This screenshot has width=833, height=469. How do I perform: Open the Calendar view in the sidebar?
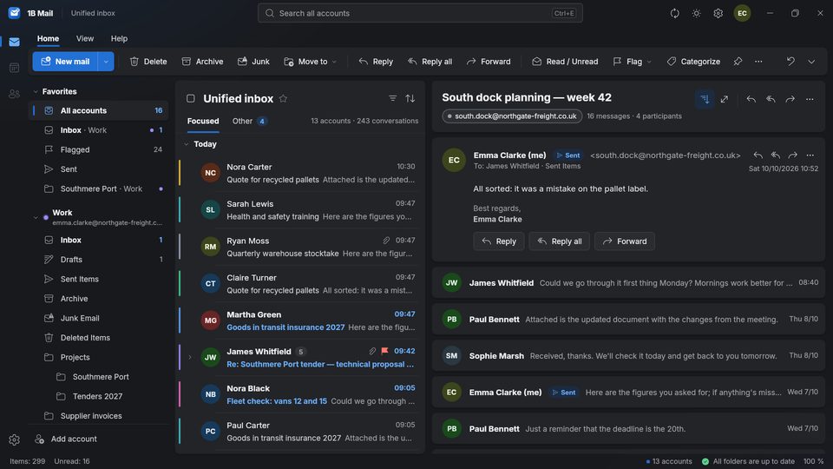[15, 68]
